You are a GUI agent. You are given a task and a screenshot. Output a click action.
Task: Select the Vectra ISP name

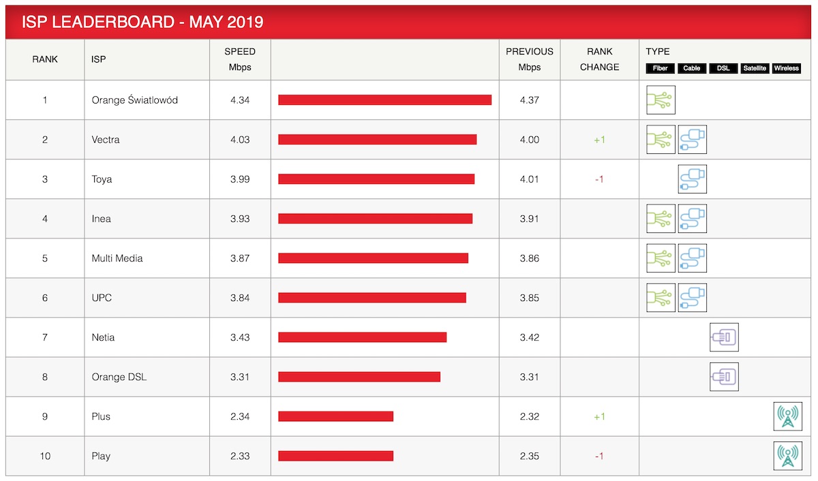(106, 140)
